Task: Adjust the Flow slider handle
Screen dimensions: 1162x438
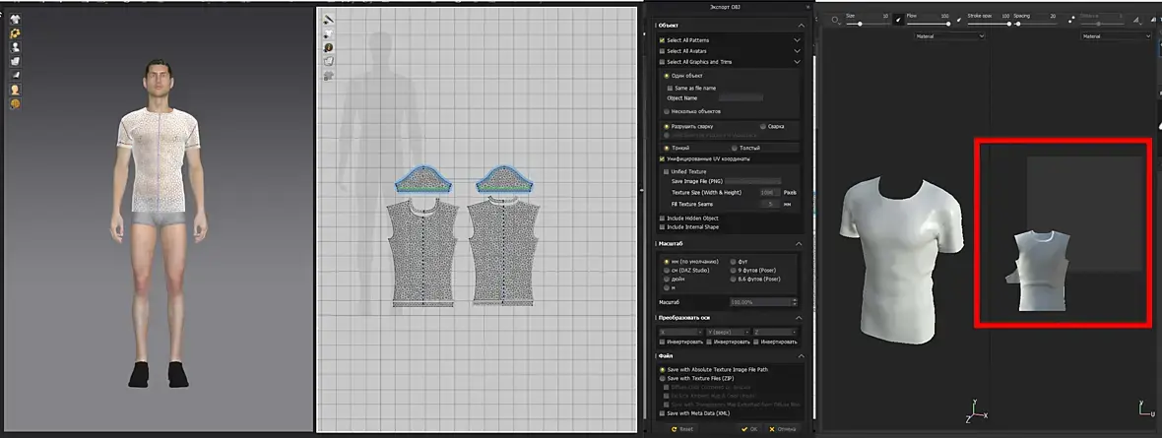Action: [x=948, y=24]
